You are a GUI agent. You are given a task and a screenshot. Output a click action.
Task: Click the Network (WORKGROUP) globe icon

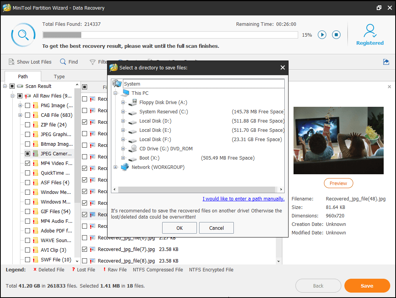coord(125,167)
